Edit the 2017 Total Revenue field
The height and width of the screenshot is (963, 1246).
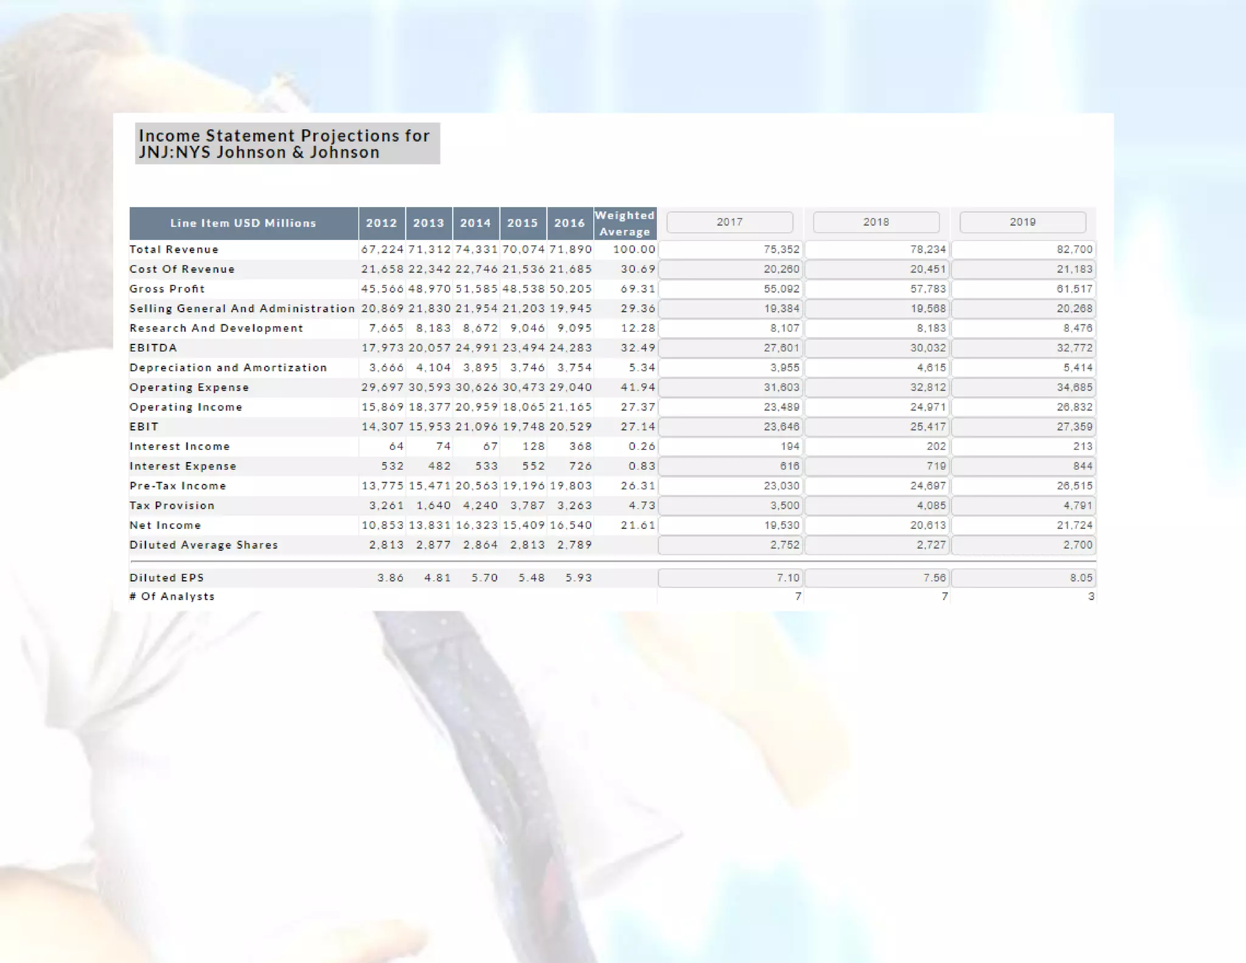click(x=730, y=250)
